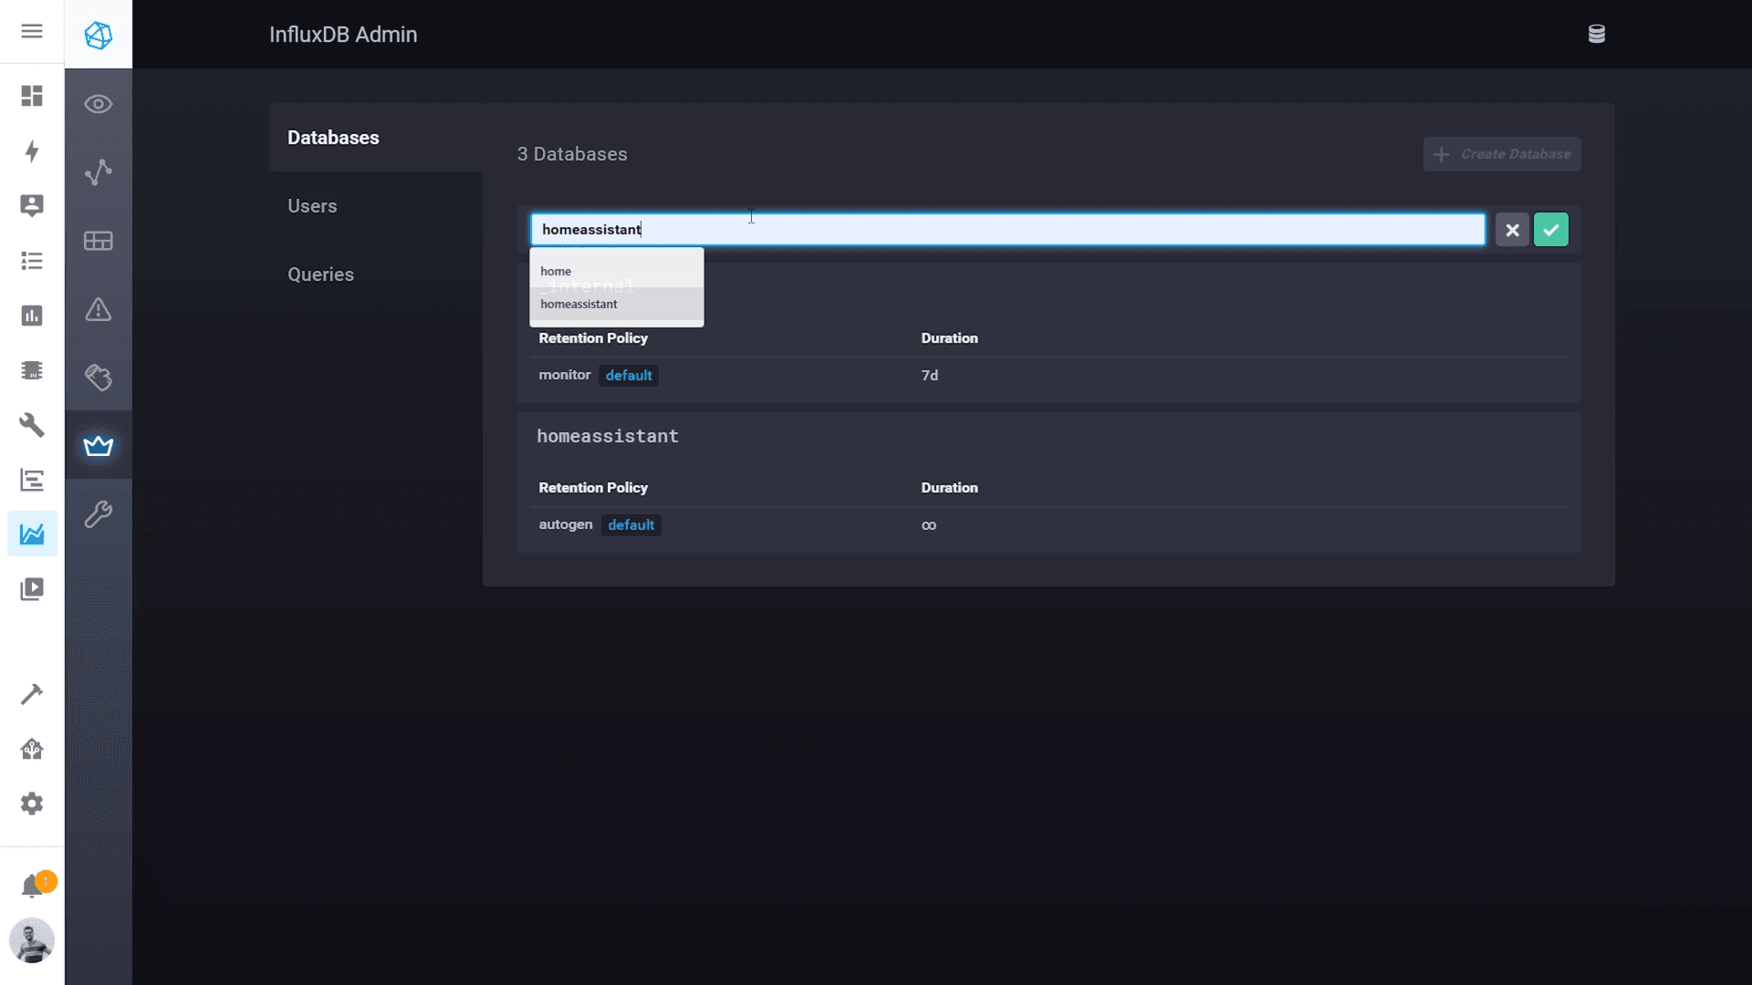Switch to the Users tab

point(312,205)
